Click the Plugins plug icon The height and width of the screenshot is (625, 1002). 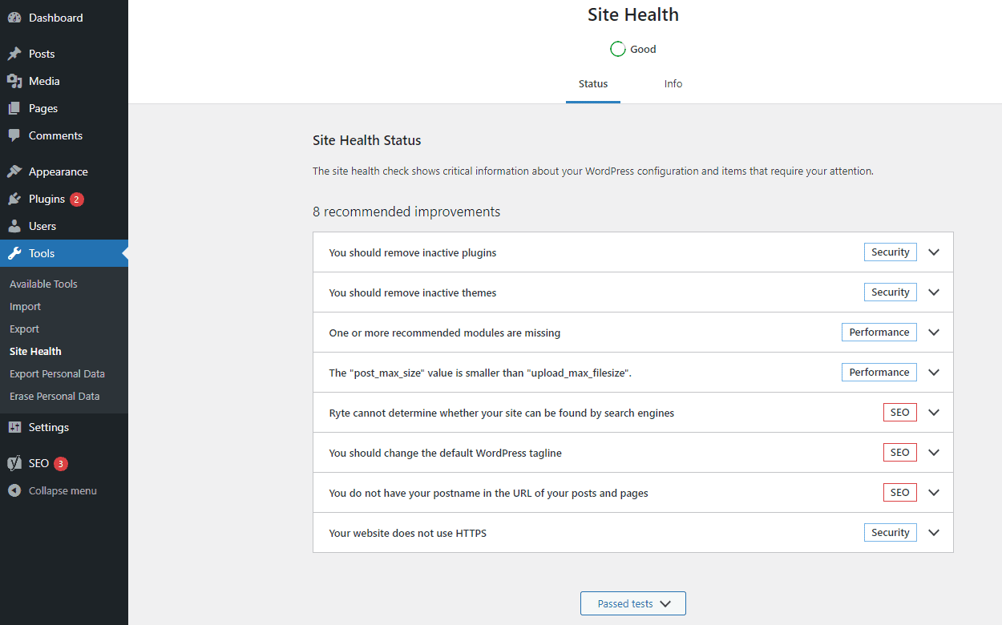pyautogui.click(x=14, y=199)
